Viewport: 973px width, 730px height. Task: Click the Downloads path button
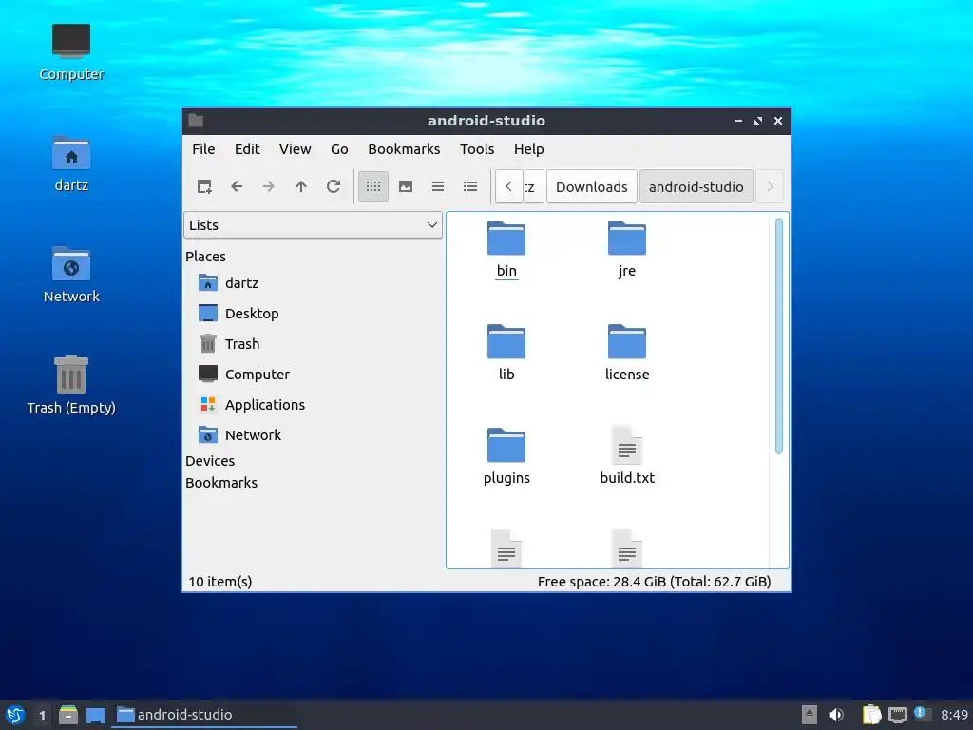[591, 187]
